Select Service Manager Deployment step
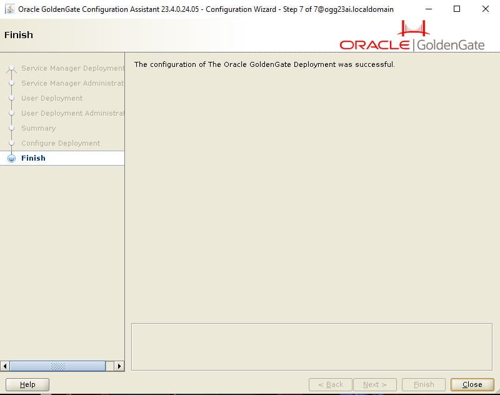500x395 pixels. (72, 68)
